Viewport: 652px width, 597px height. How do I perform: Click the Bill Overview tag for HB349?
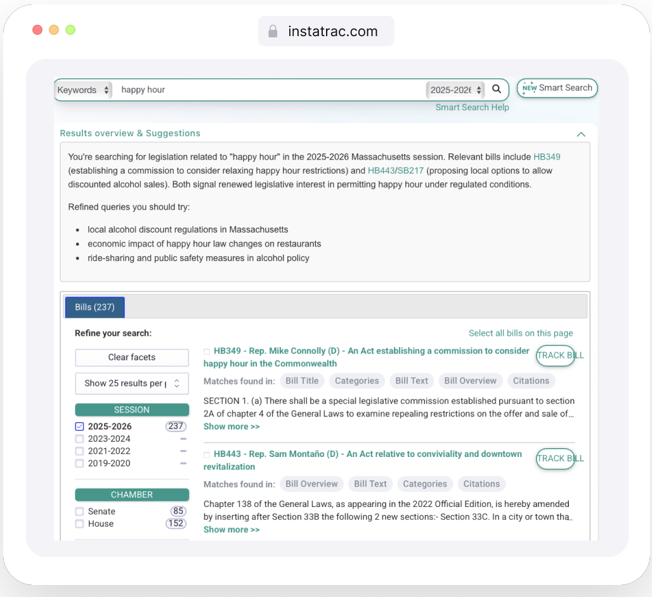470,380
